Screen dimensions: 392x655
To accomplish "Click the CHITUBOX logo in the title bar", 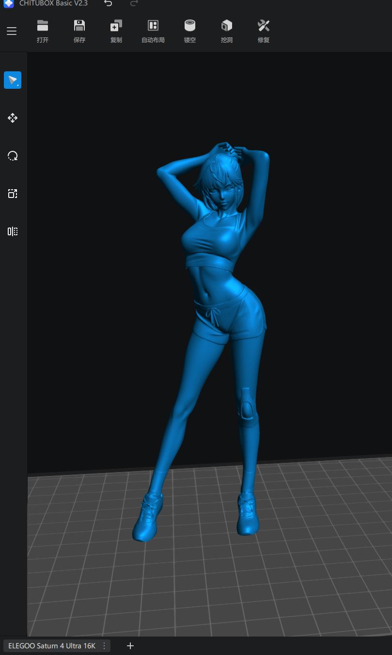I will coord(8,4).
